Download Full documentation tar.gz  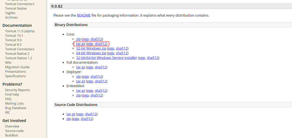[x=81, y=67]
